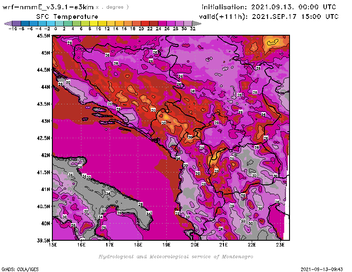Click the '45.5N' latitude axis label

(x=43, y=36)
